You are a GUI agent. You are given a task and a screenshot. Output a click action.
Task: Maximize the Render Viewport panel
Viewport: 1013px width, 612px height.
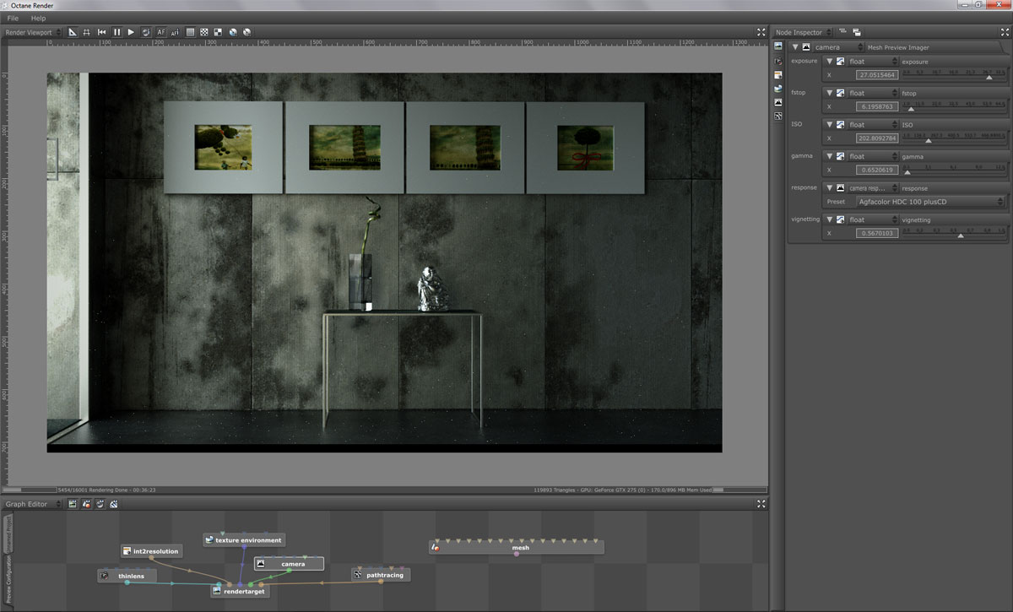pyautogui.click(x=761, y=32)
